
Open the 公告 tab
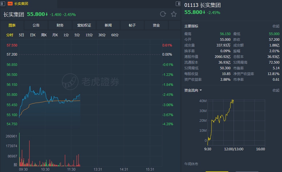pyautogui.click(x=36, y=25)
